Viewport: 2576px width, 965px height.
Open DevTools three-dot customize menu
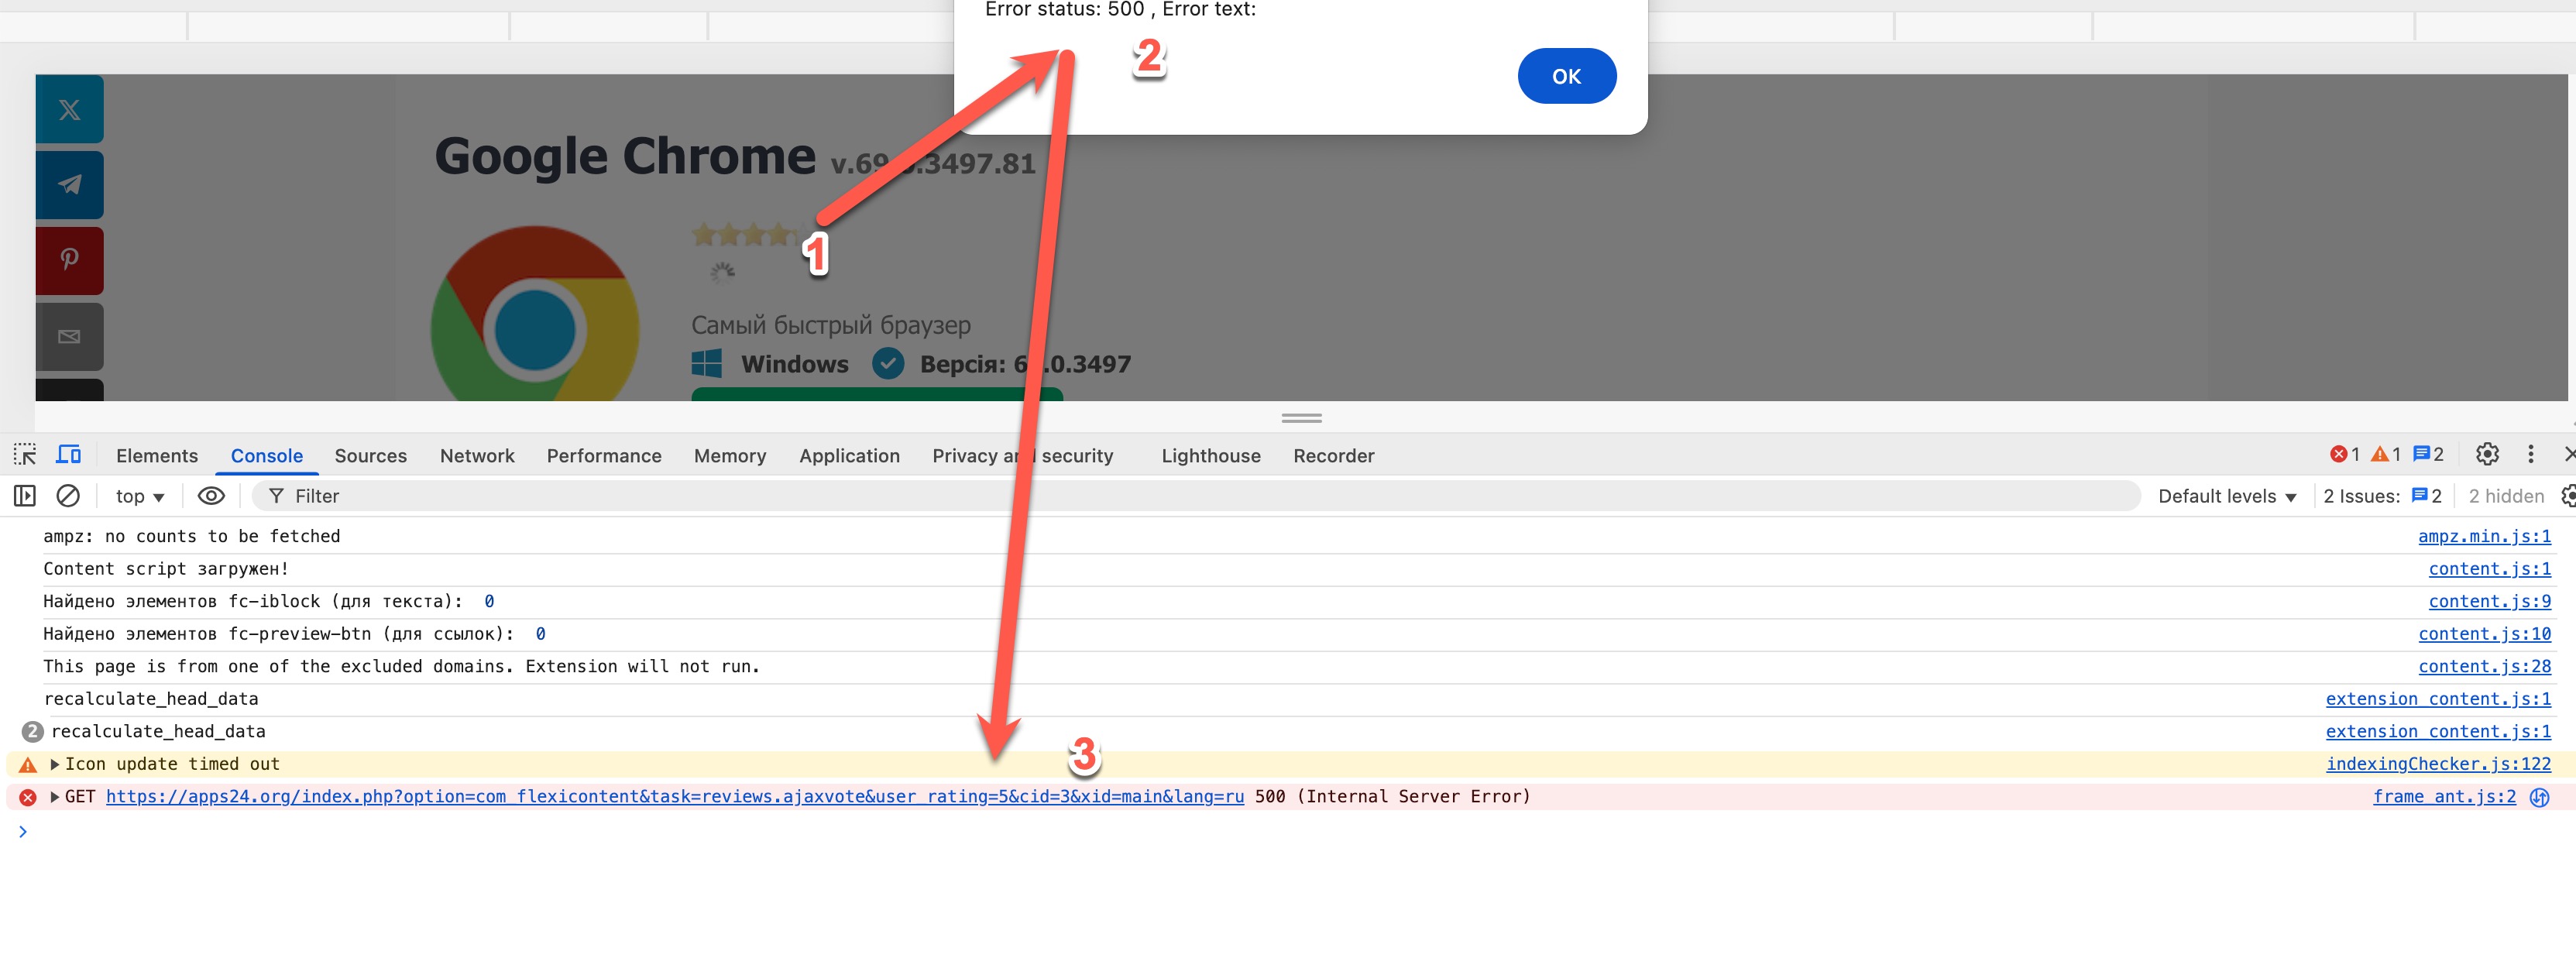pos(2531,455)
